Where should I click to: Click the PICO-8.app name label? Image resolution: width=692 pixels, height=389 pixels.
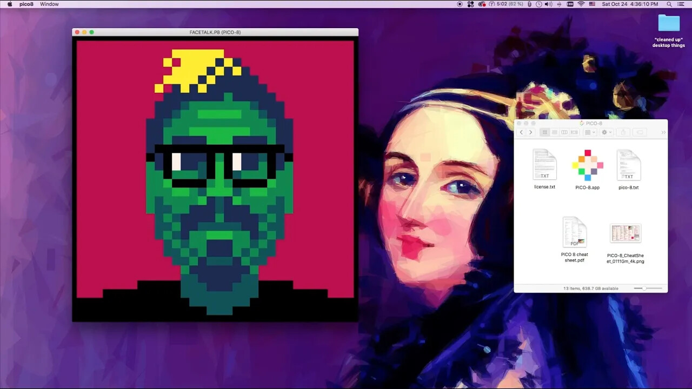coord(587,187)
